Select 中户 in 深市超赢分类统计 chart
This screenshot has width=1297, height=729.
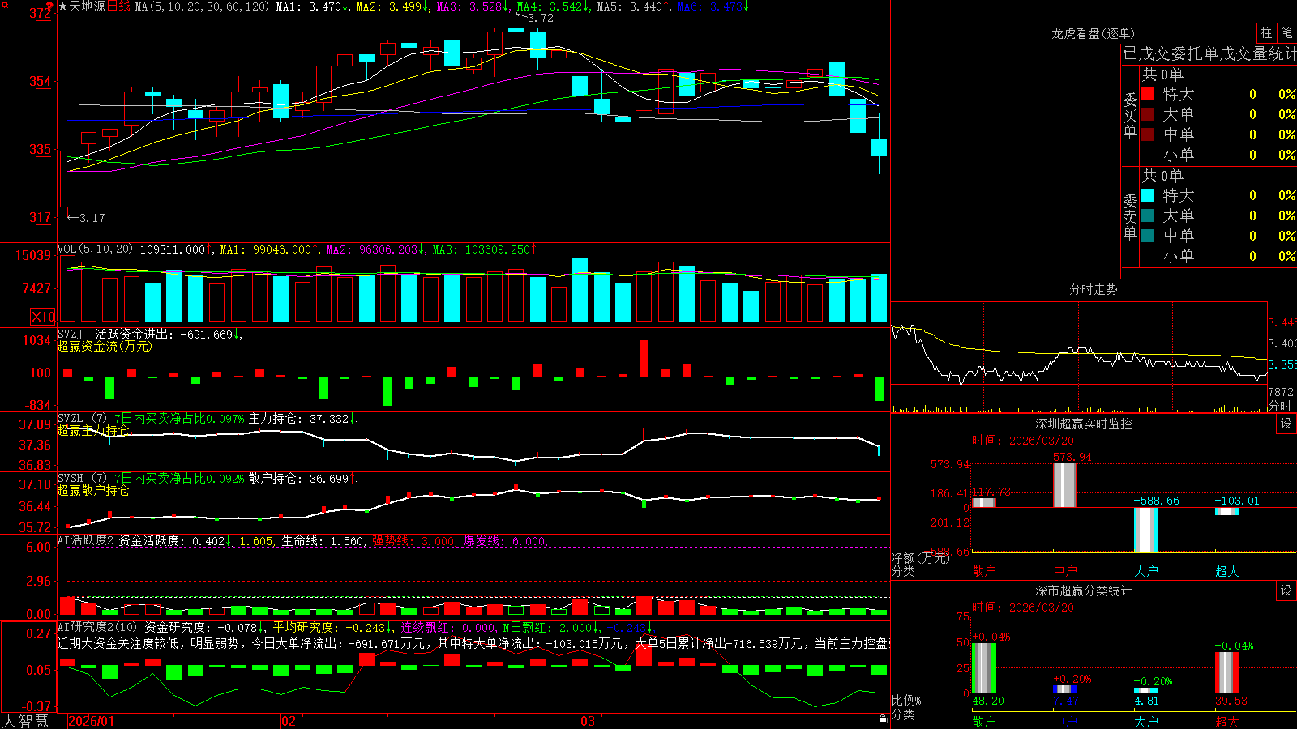1065,722
